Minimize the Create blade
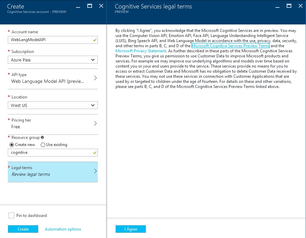Image resolution: width=306 pixels, height=238 pixels. pyautogui.click(x=78, y=6)
